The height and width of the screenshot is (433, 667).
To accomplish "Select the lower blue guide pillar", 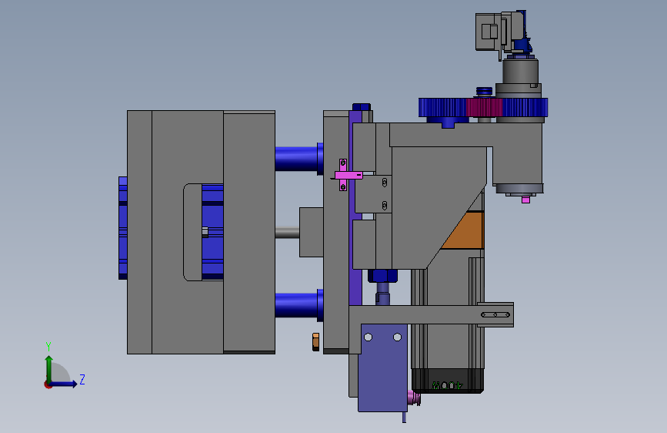I will [299, 304].
